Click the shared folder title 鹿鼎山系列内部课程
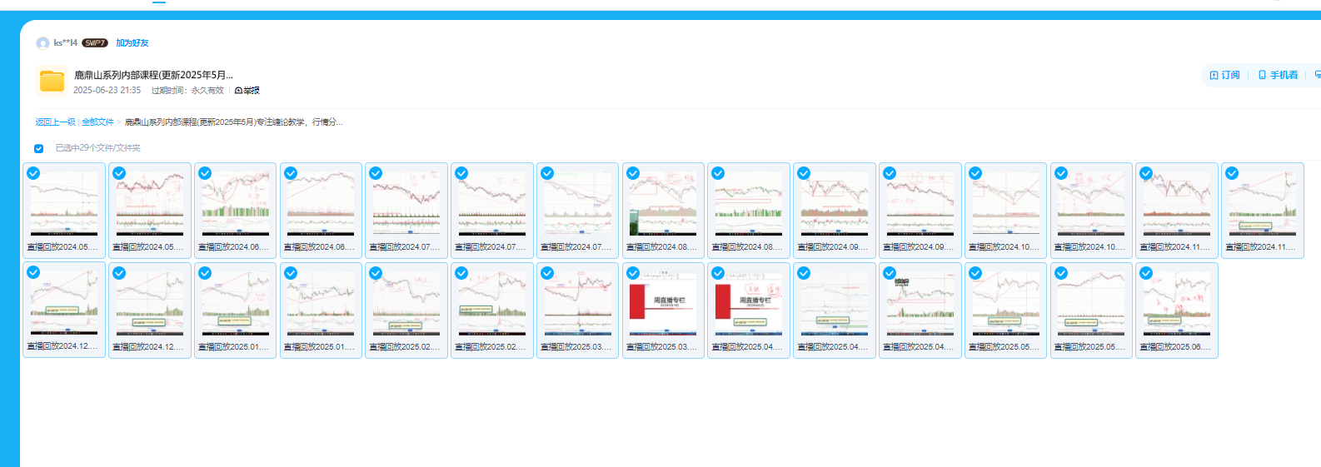1321x467 pixels. coord(153,75)
